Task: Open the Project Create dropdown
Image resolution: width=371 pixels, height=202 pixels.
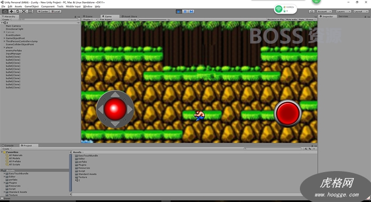Action: point(6,149)
